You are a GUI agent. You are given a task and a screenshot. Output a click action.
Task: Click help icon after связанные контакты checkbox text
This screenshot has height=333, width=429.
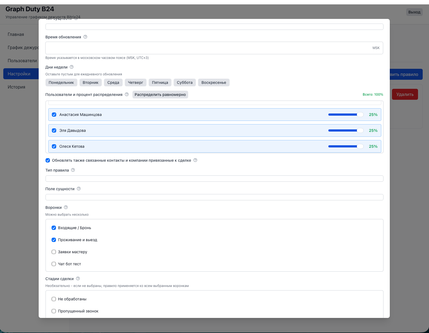[x=195, y=160]
